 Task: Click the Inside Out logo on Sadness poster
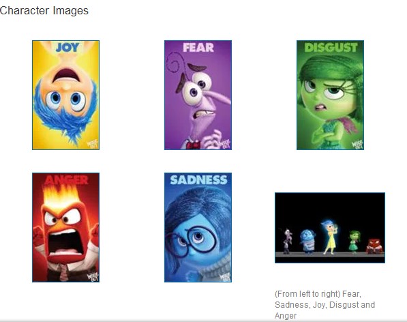225,276
